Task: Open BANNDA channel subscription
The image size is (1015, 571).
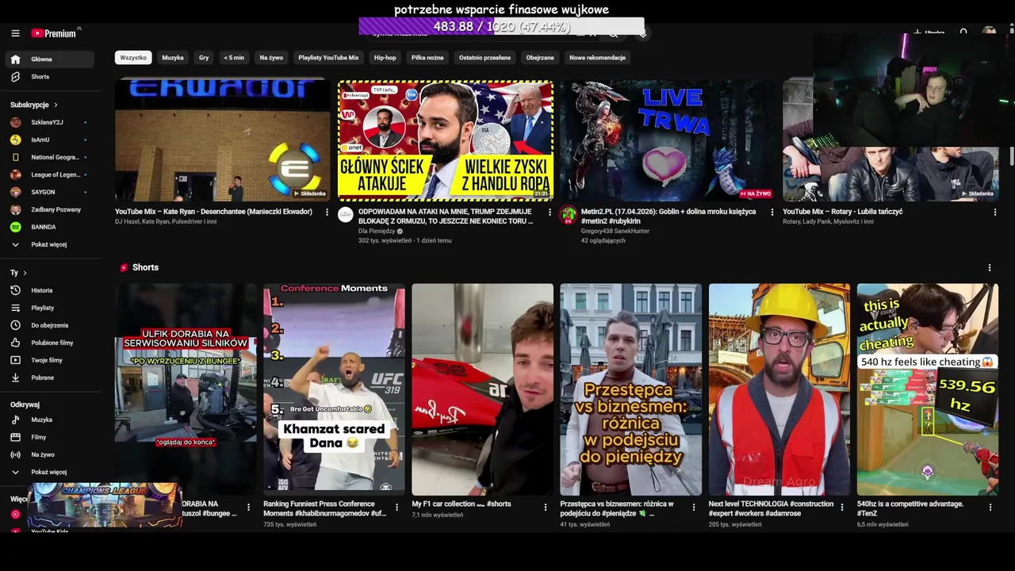Action: (x=50, y=227)
